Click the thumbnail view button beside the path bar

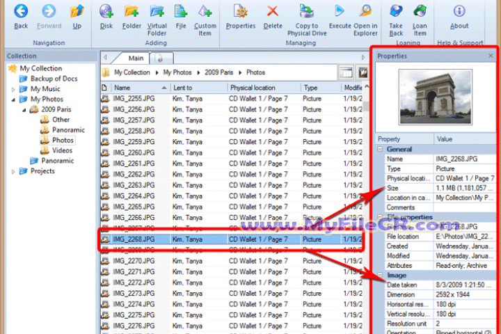pyautogui.click(x=363, y=72)
